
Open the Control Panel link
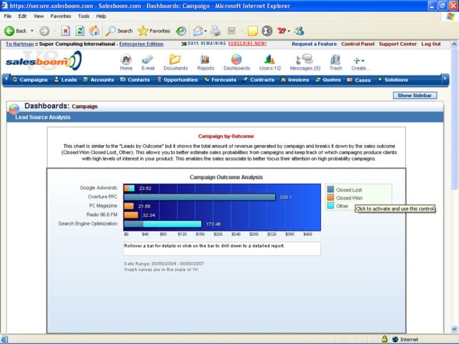357,44
